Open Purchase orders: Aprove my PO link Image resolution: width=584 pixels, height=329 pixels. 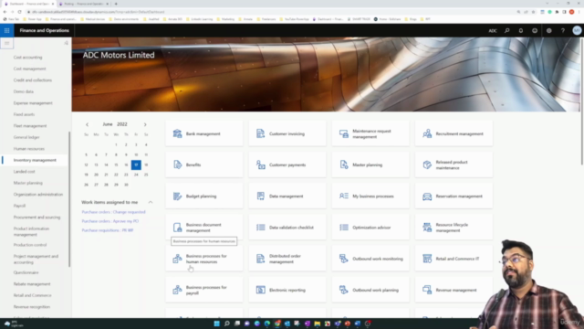pyautogui.click(x=110, y=221)
